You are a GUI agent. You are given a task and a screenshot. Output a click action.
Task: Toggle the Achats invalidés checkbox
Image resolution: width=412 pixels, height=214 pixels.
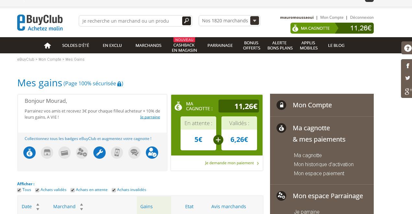pyautogui.click(x=114, y=190)
